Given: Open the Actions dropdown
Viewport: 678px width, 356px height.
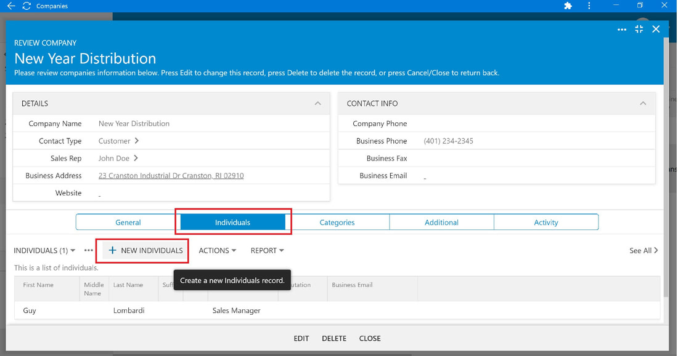Looking at the screenshot, I should click(218, 250).
